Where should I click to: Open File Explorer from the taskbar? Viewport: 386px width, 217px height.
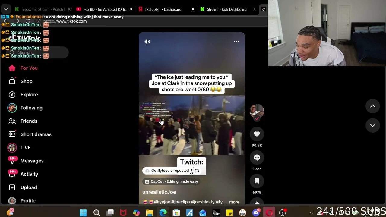point(150,213)
